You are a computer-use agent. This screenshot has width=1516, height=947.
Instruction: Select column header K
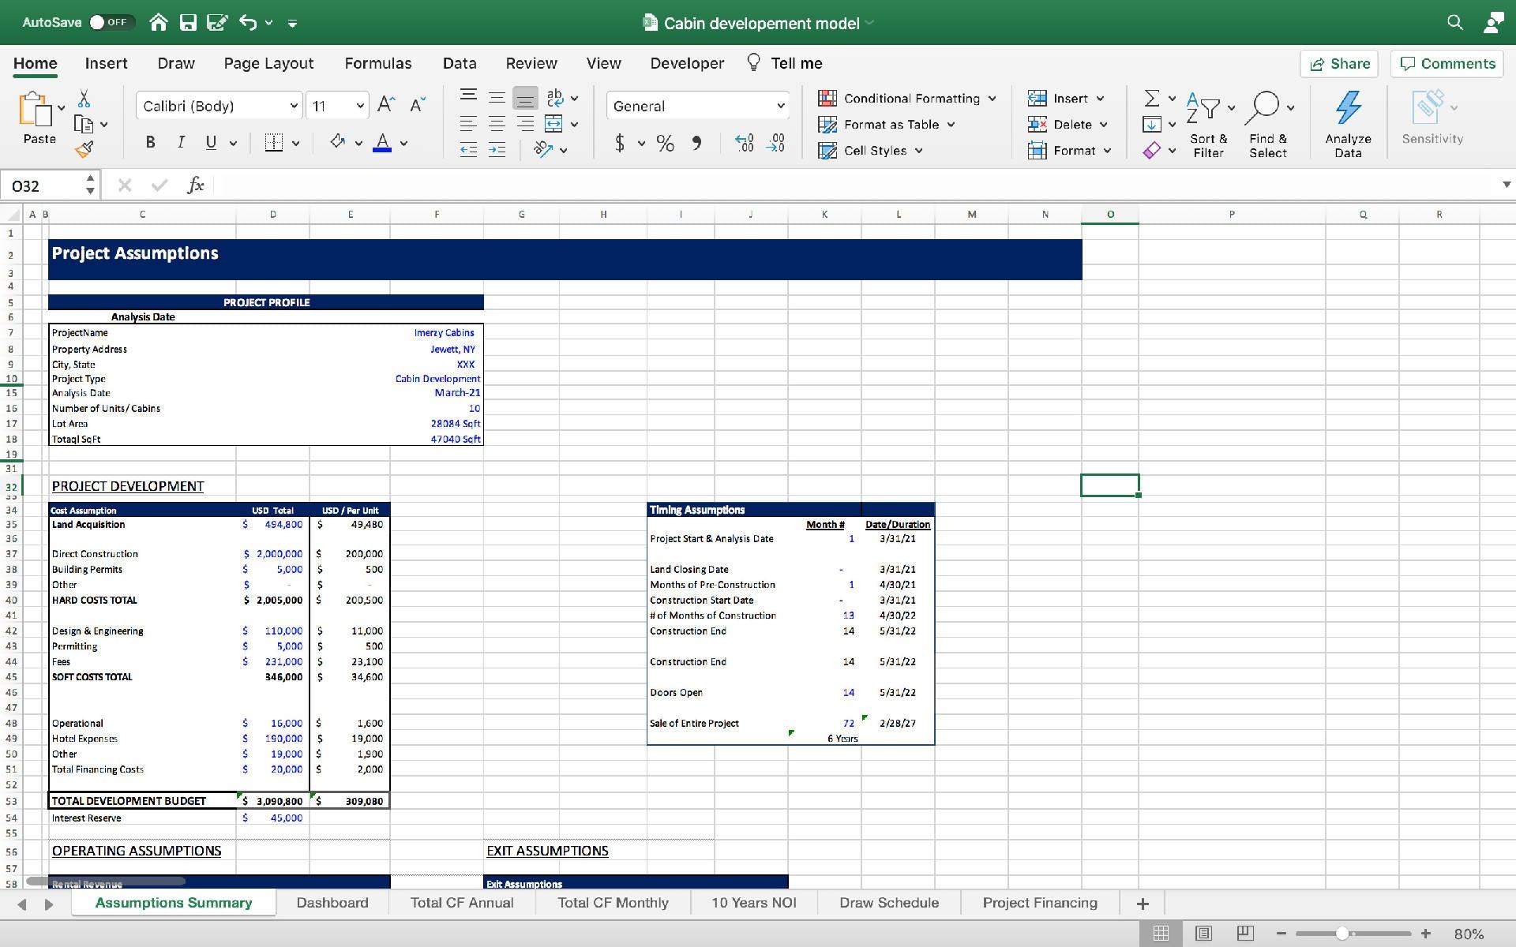click(x=824, y=214)
